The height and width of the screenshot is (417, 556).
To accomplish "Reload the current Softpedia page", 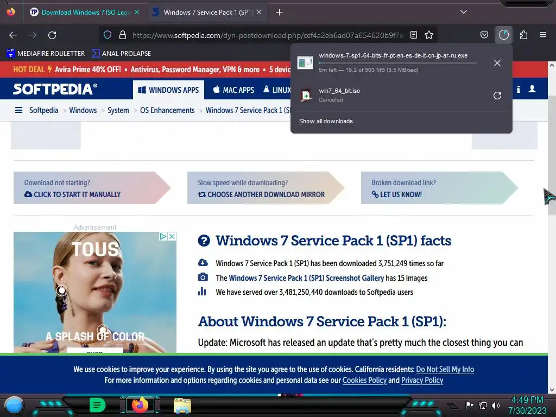I will [x=52, y=35].
